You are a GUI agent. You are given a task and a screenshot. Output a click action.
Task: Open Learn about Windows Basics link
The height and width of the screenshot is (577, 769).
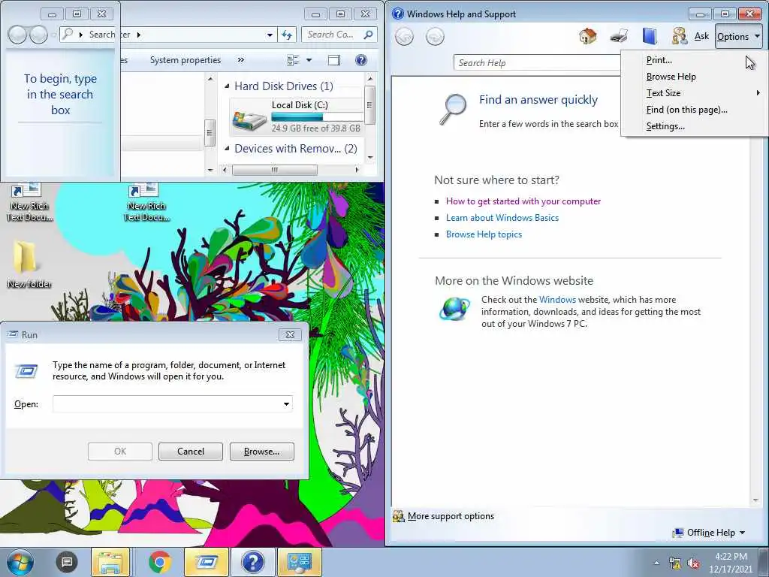click(502, 218)
